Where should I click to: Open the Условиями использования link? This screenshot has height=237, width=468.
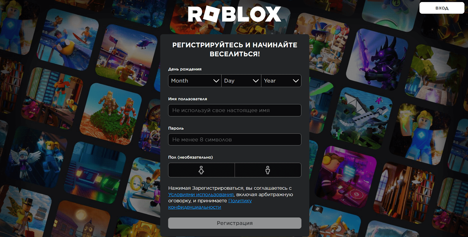point(201,195)
